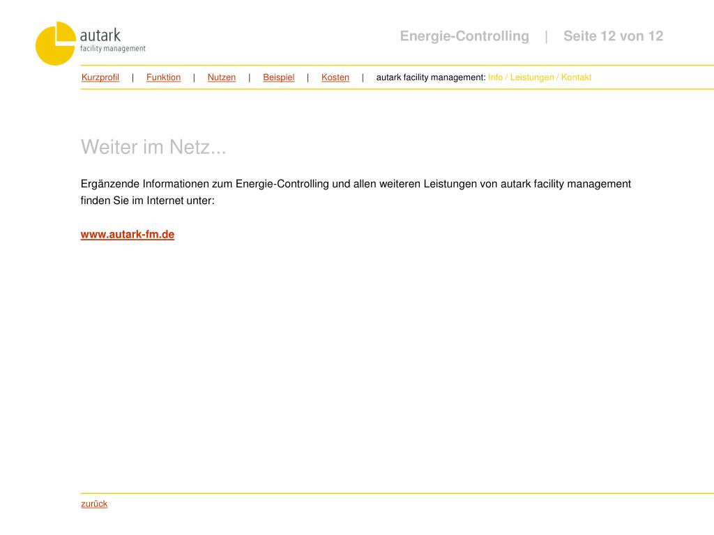Visit the www.autark-fm.de website link

(x=128, y=234)
